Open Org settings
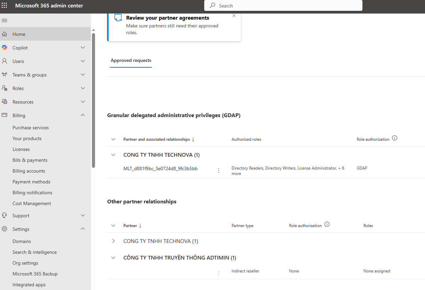The height and width of the screenshot is (290, 425). (25, 263)
